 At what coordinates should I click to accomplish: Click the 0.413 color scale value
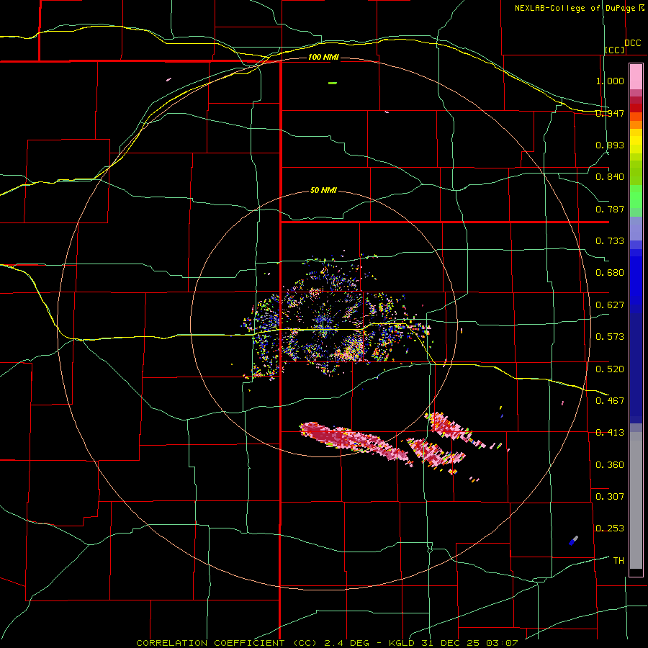pyautogui.click(x=610, y=432)
